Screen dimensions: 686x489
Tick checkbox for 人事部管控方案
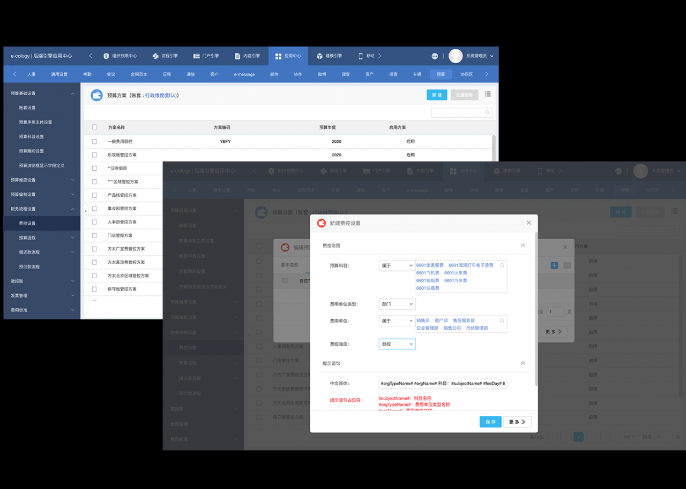click(94, 222)
